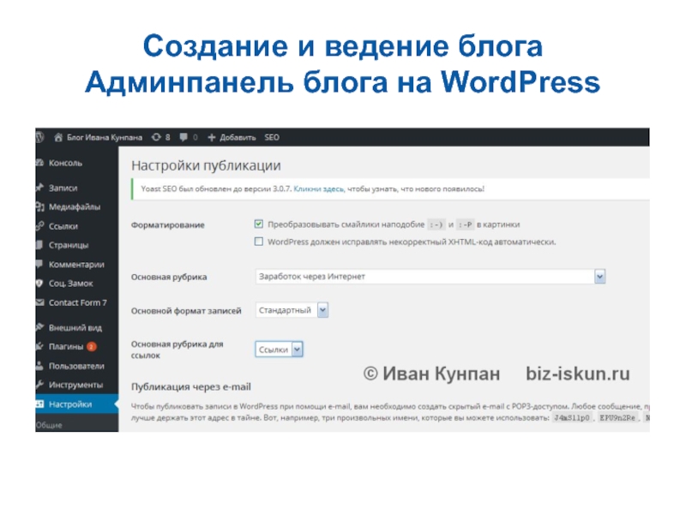Open Основной формат записей dropdown Стандартный
Image resolution: width=686 pixels, height=514 pixels.
292,310
